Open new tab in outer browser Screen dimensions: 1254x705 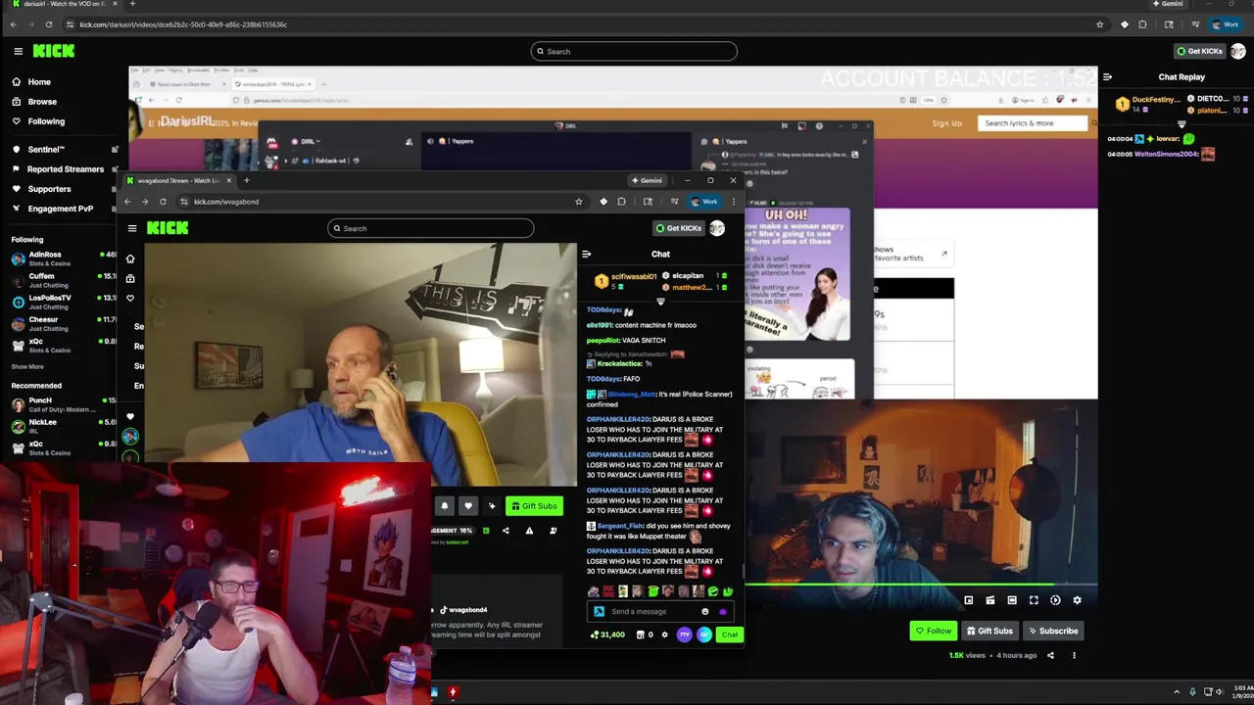pyautogui.click(x=132, y=4)
